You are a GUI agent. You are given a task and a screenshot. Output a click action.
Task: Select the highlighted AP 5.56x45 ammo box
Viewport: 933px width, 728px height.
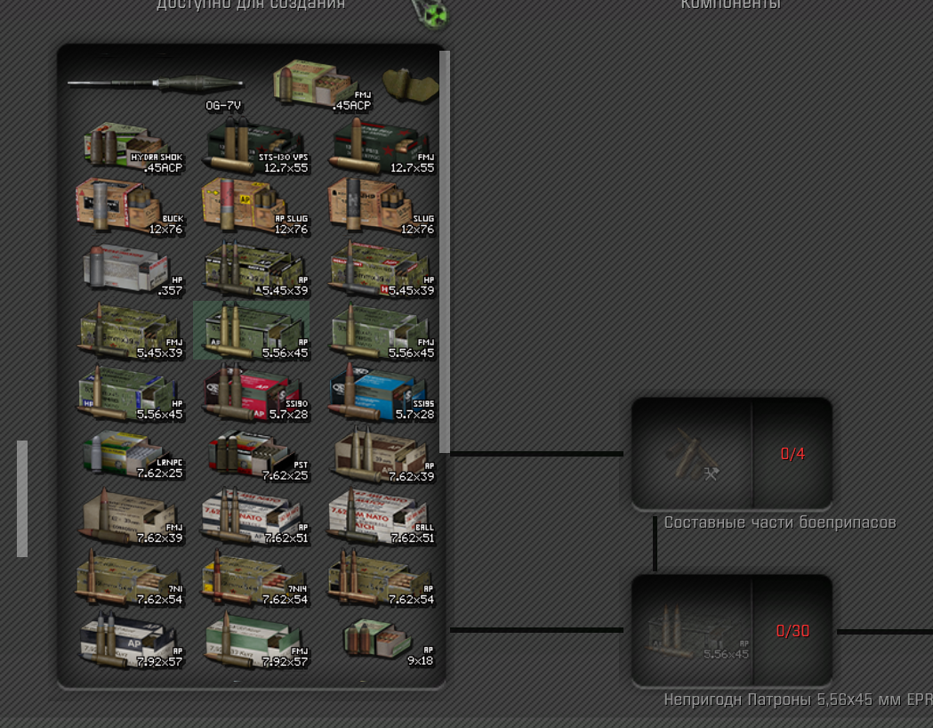coord(251,330)
